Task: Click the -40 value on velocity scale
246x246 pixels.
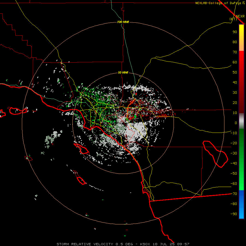Action: (234, 163)
